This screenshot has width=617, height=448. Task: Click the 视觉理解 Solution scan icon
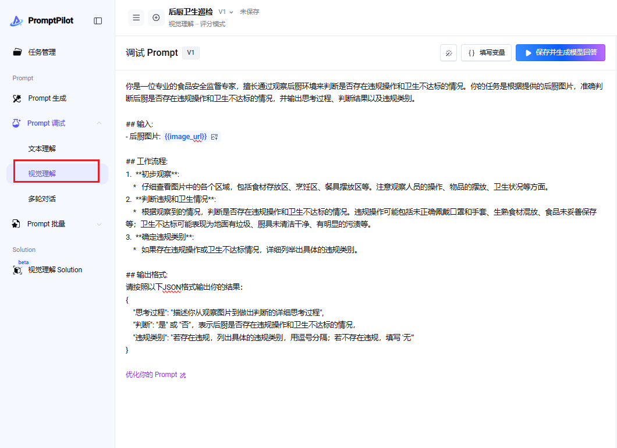[17, 270]
